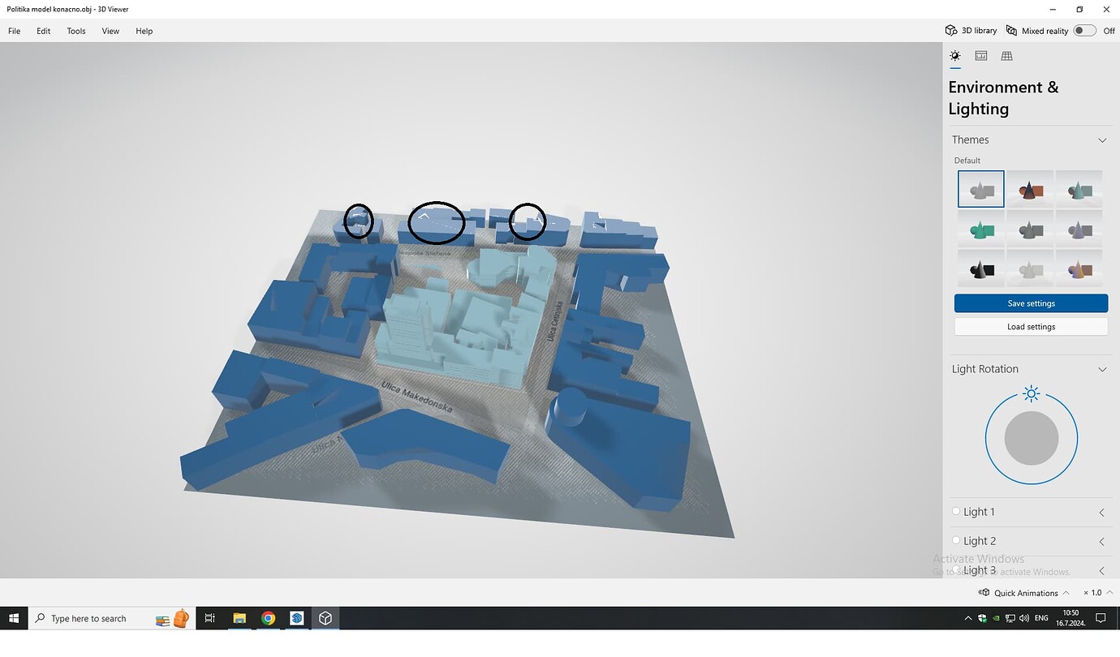1120x657 pixels.
Task: Select the Grid panel icon
Action: coord(1007,55)
